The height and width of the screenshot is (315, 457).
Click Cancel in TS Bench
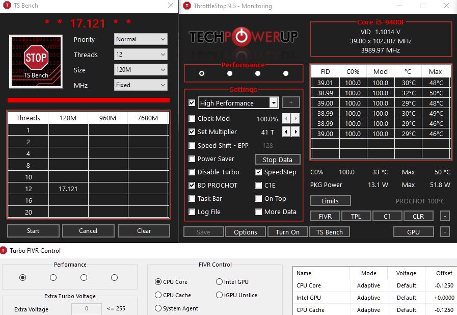(88, 231)
